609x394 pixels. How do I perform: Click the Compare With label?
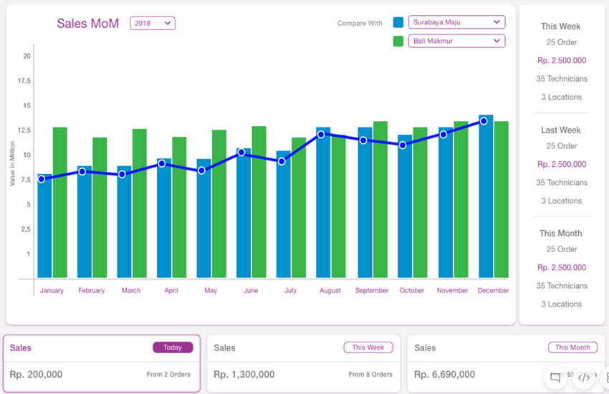(x=360, y=24)
